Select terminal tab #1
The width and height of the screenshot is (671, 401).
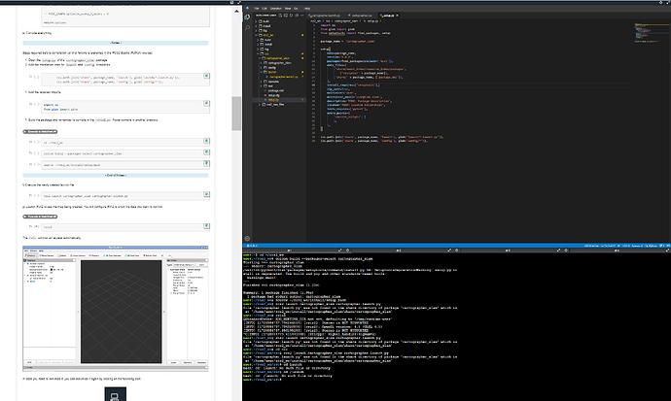(x=289, y=251)
